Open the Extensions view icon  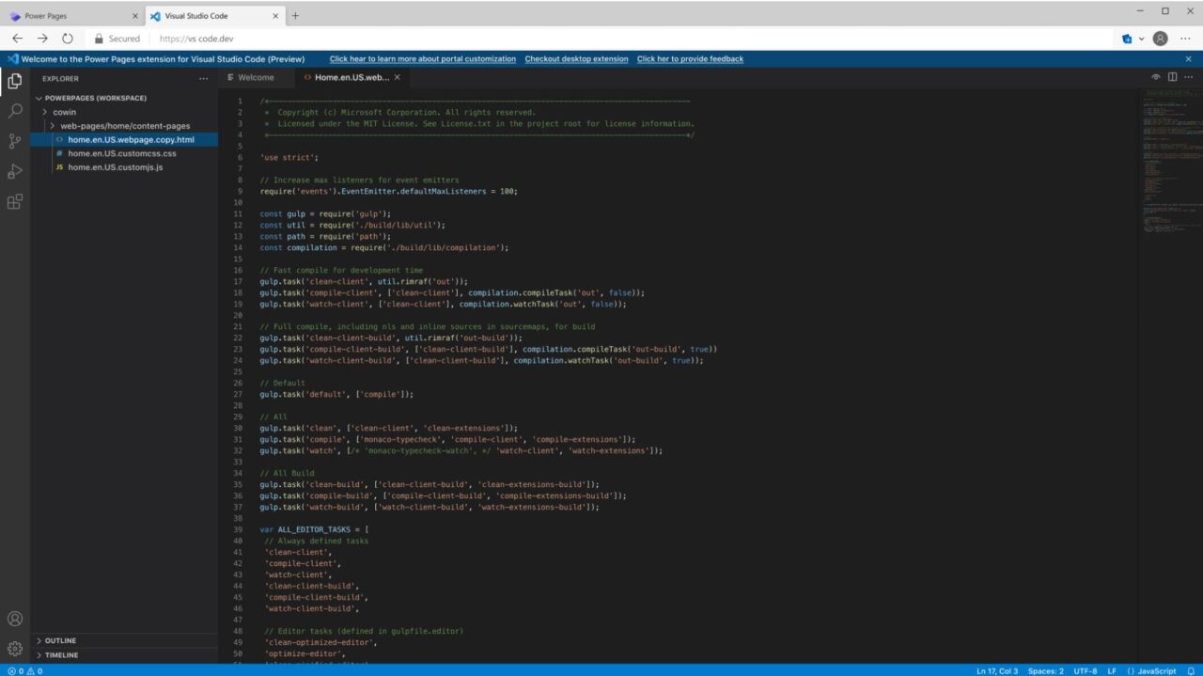(15, 201)
